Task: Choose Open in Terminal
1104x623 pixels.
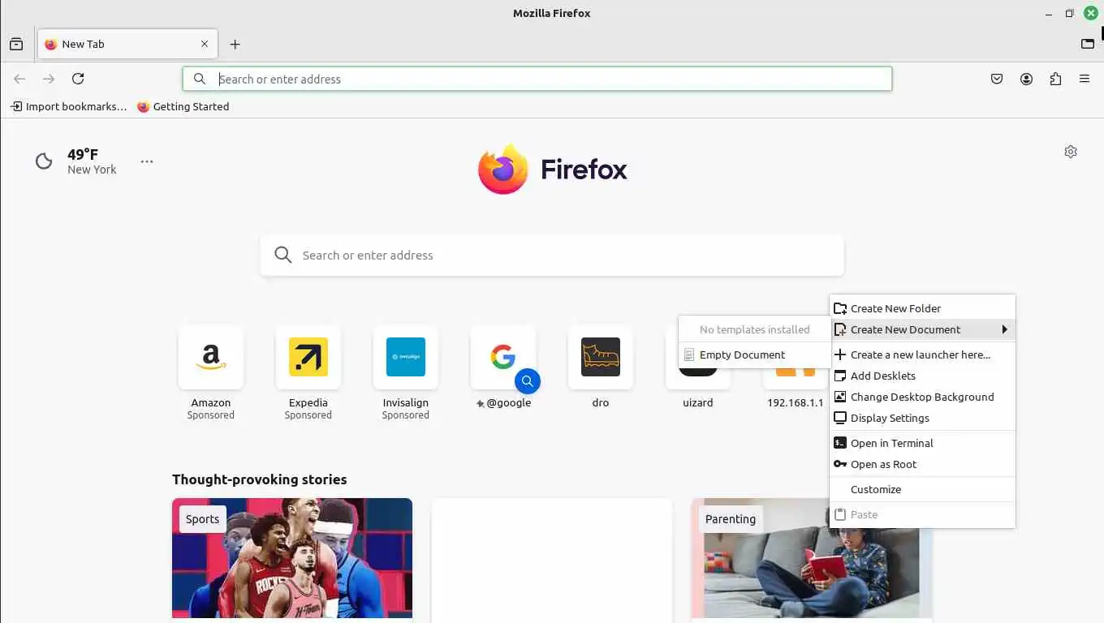Action: pos(922,443)
